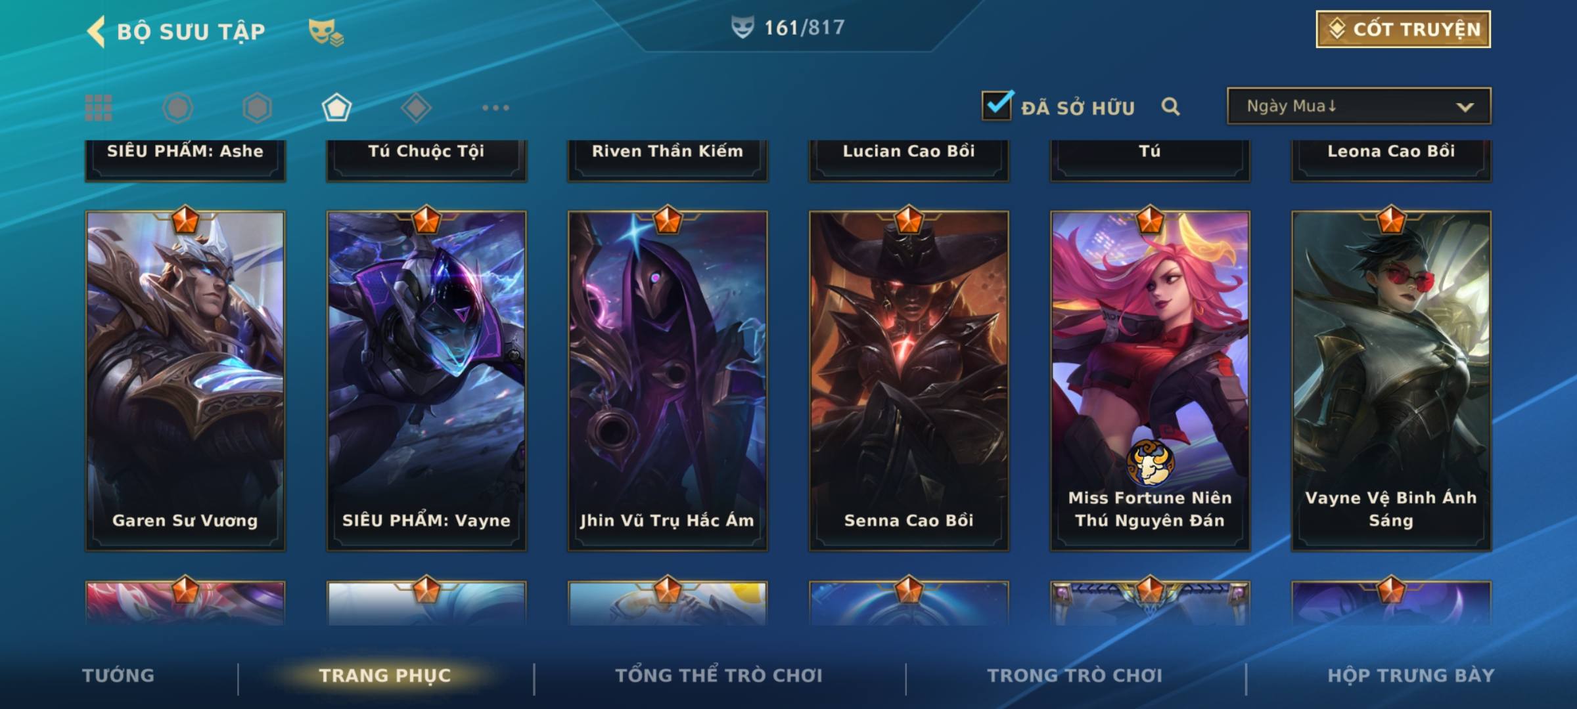This screenshot has height=709, width=1577.
Task: Click the search magnifier icon
Action: (x=1170, y=106)
